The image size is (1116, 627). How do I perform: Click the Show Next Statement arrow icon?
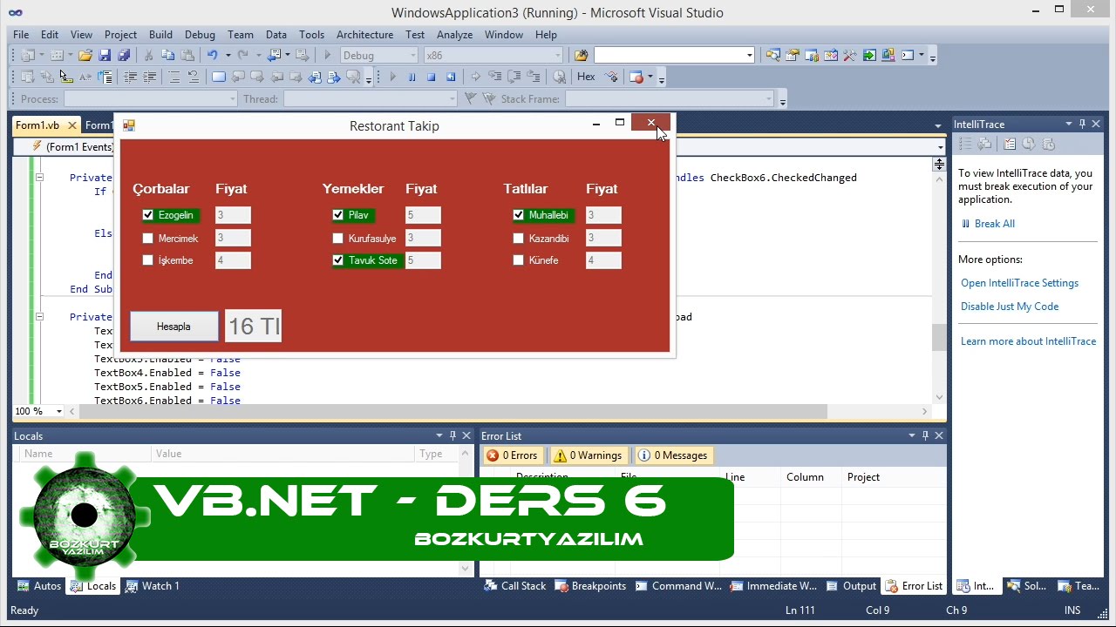pyautogui.click(x=476, y=77)
